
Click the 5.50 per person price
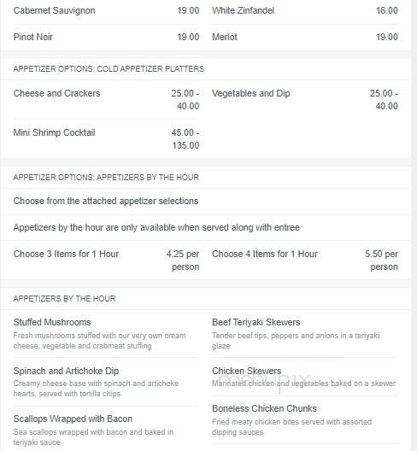381,261
